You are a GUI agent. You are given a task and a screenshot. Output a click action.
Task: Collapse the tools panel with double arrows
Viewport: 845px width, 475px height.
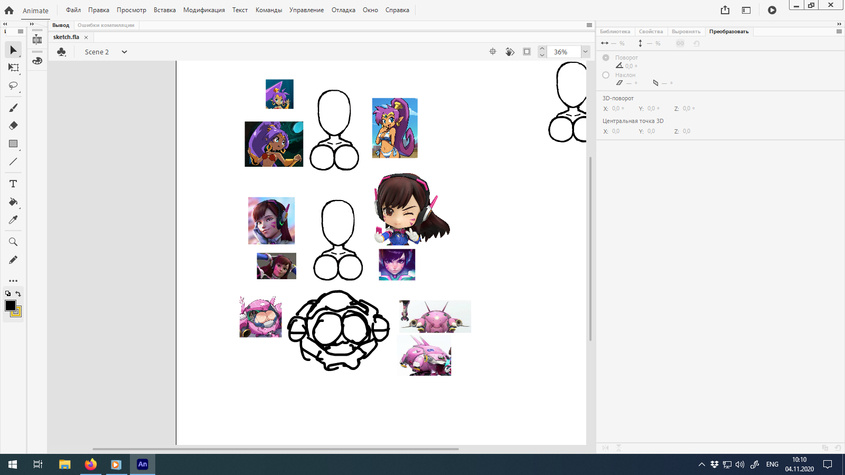(x=5, y=24)
